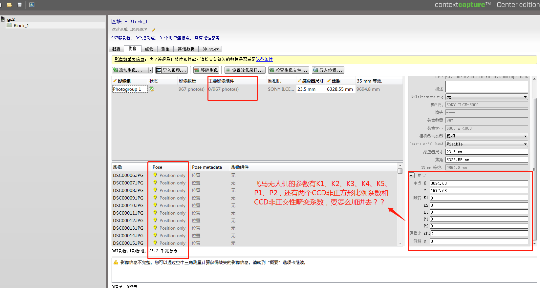Select Block_1 in the project tree

coord(21,26)
